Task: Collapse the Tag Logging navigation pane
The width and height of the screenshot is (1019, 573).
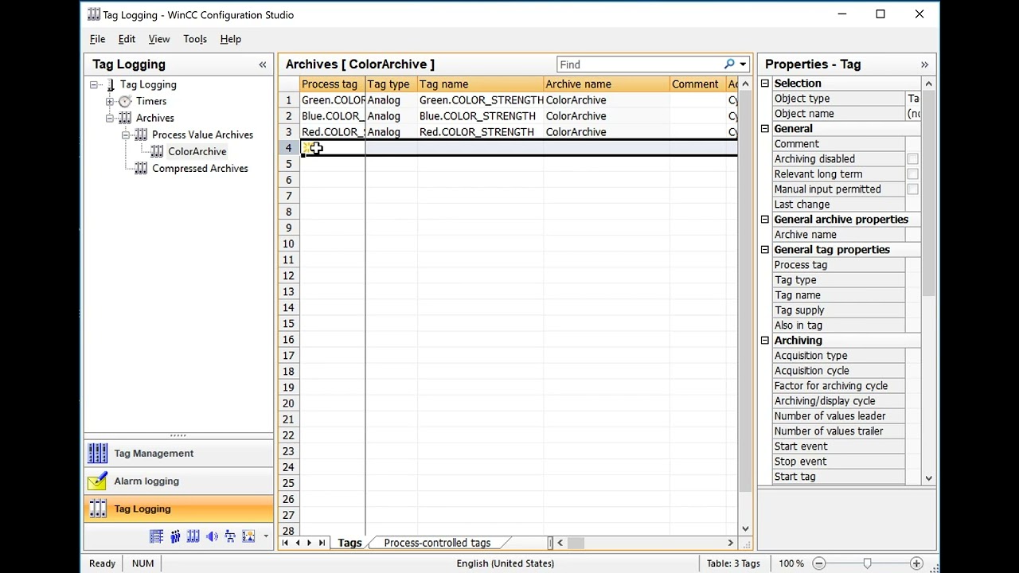Action: coord(263,64)
